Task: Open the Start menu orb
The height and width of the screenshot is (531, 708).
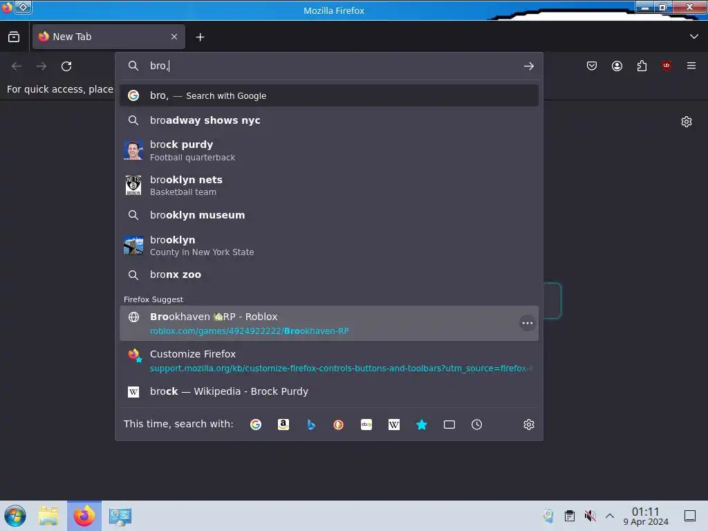Action: point(15,516)
